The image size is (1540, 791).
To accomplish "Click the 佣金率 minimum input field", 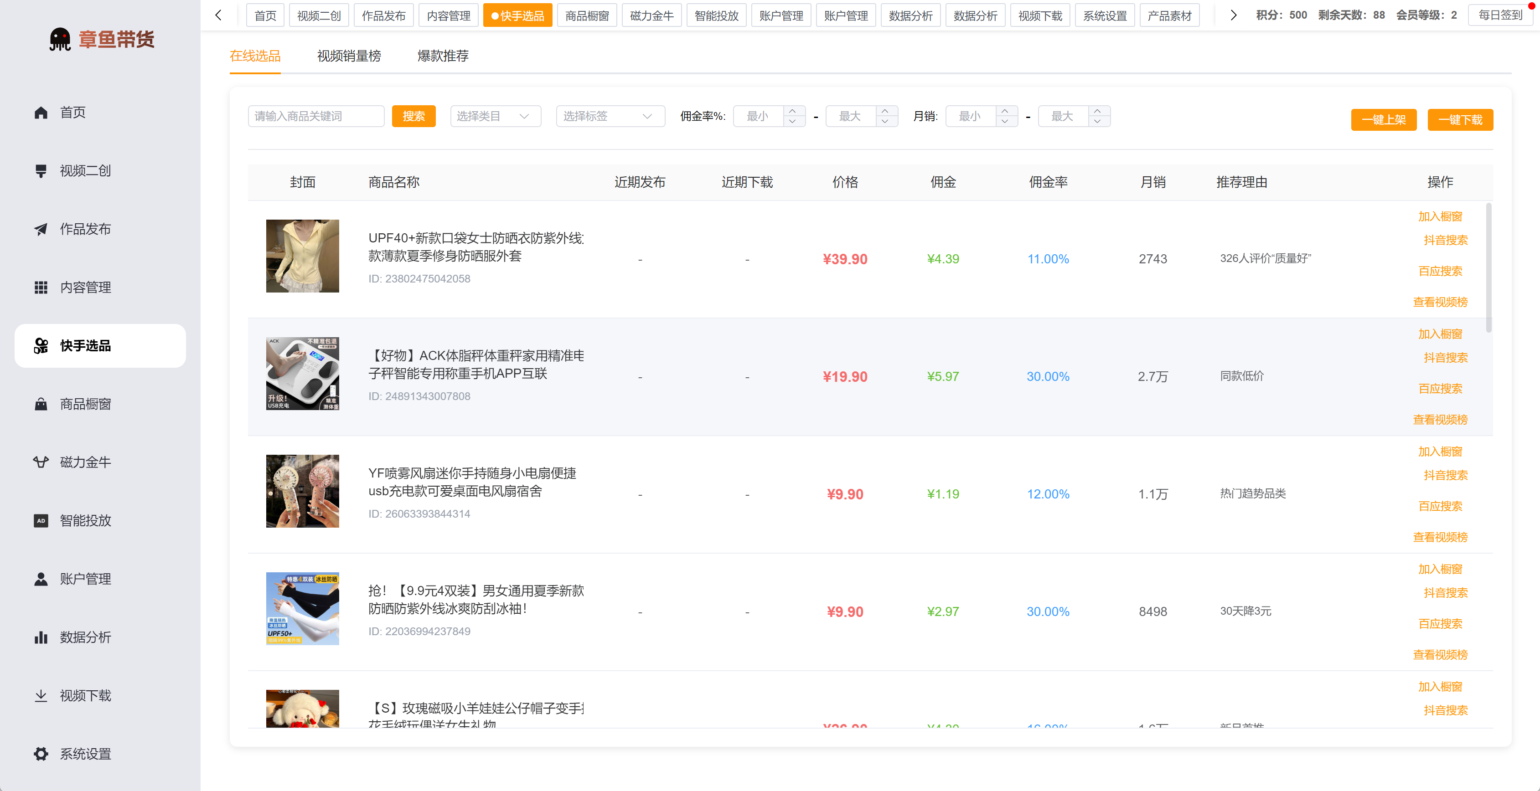I will pos(758,117).
